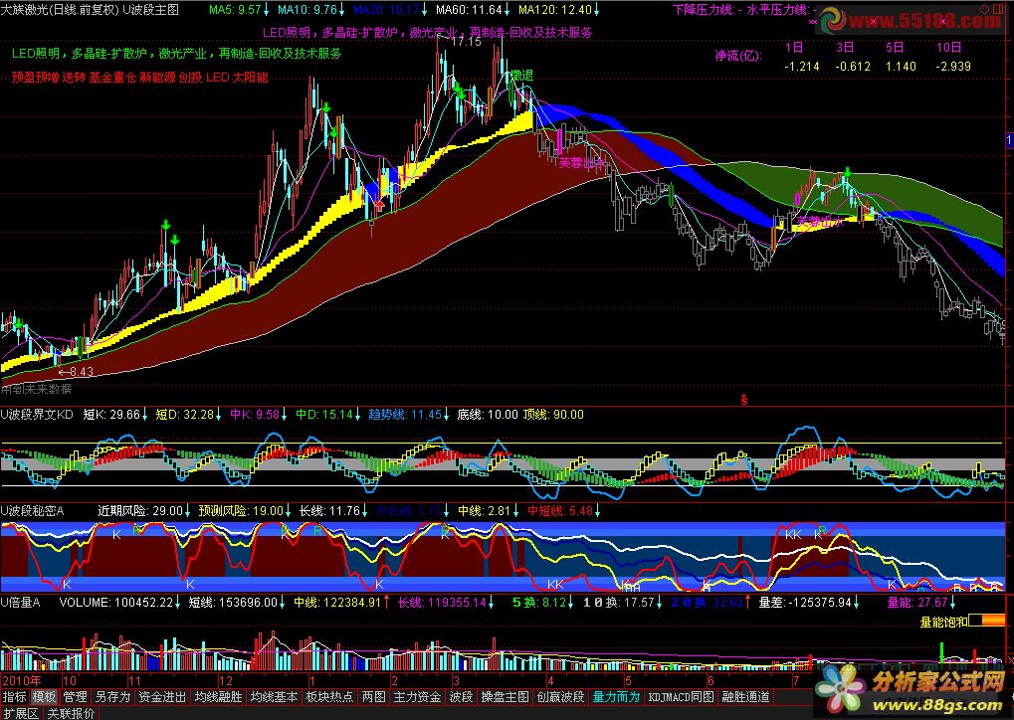This screenshot has height=720, width=1014.
Task: Click the 10日 net flow value -2.939
Action: tap(952, 66)
